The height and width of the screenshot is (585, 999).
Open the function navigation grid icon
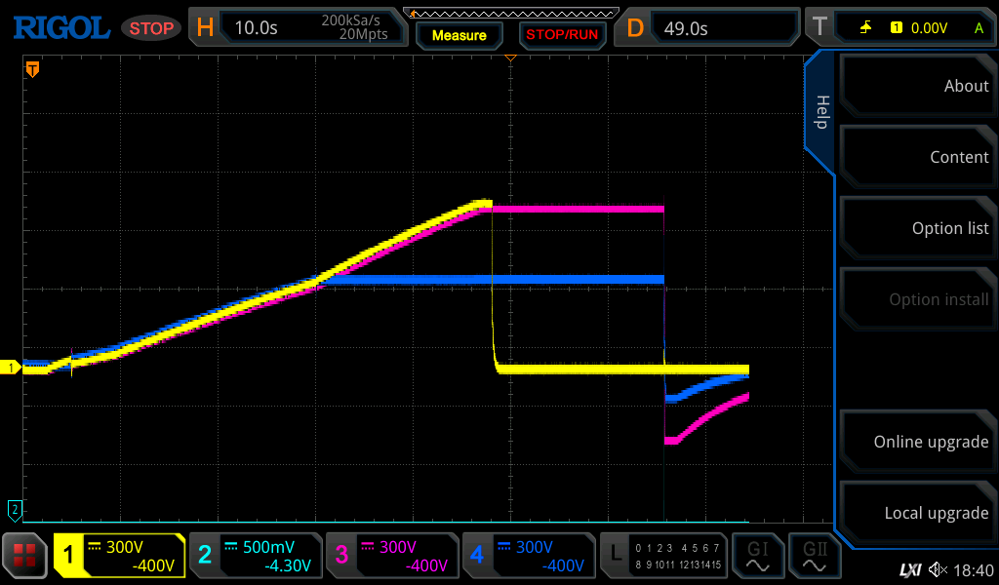tap(24, 556)
